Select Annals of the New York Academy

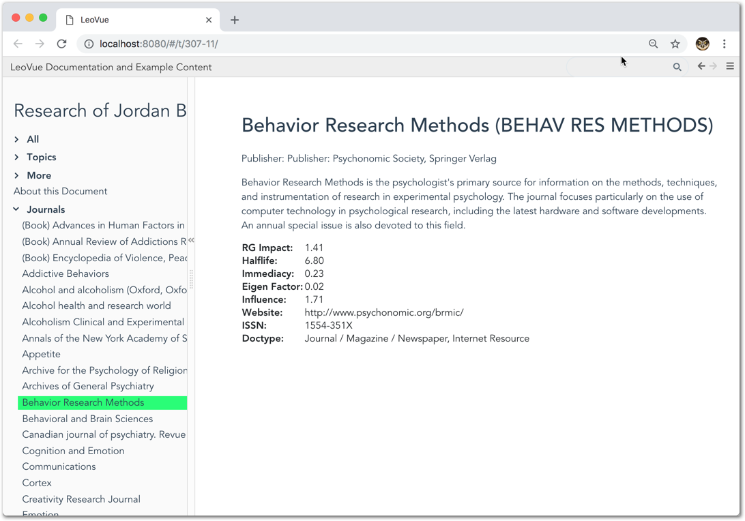(104, 338)
